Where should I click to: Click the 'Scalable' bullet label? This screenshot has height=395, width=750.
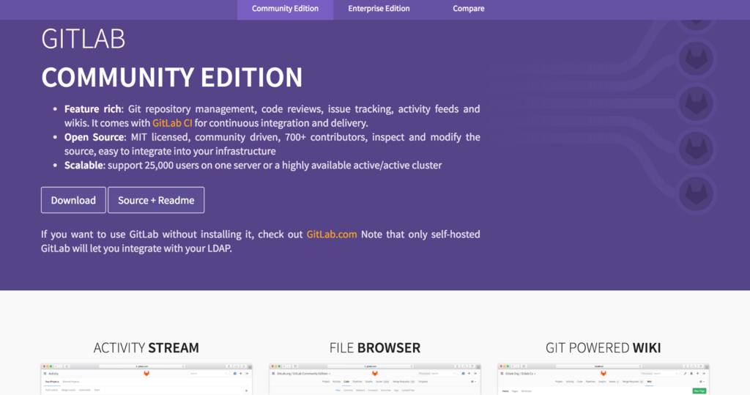pyautogui.click(x=83, y=165)
